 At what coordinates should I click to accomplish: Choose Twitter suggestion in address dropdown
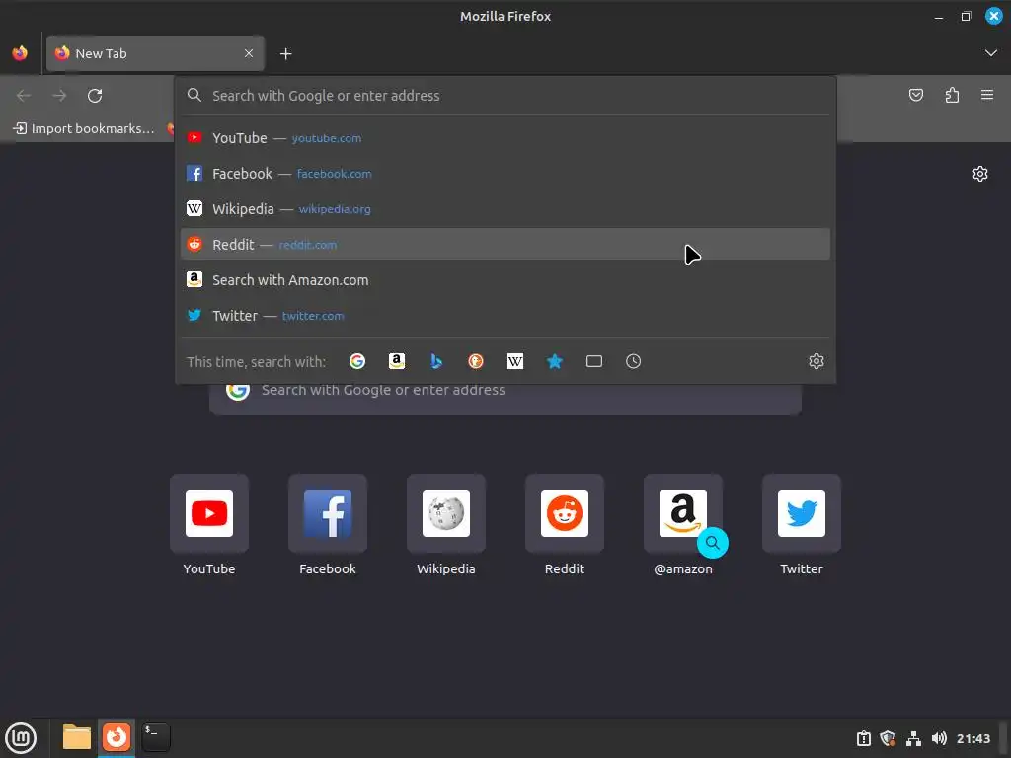click(505, 315)
